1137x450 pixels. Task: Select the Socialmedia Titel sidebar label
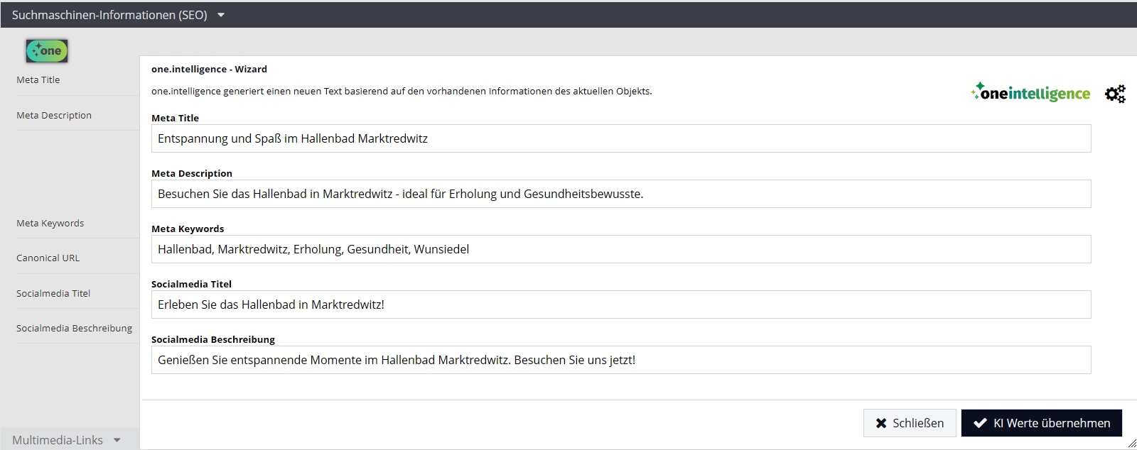point(53,294)
